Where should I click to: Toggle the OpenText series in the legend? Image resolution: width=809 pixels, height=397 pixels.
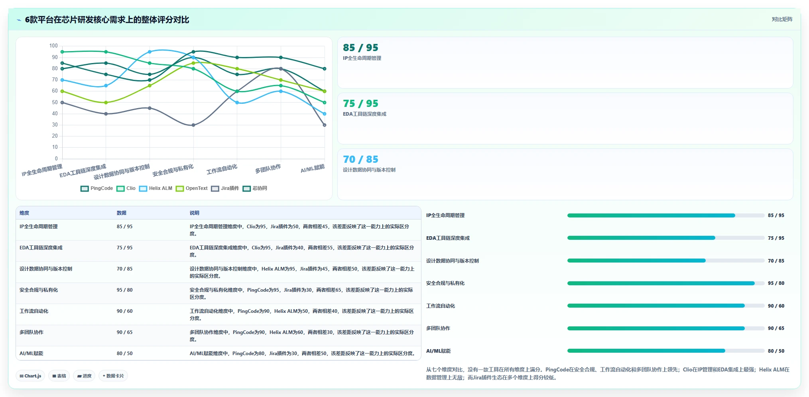click(x=192, y=188)
